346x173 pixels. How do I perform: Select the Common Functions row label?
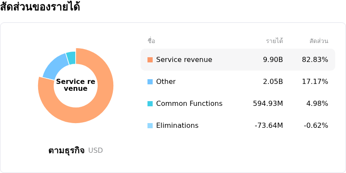coord(189,104)
